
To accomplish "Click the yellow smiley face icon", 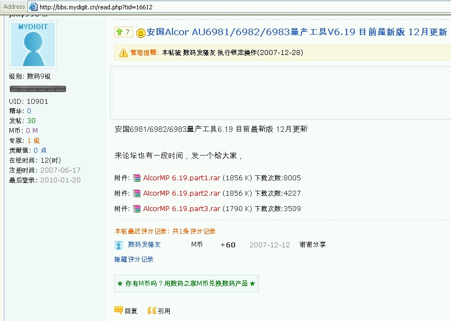I will click(x=141, y=33).
